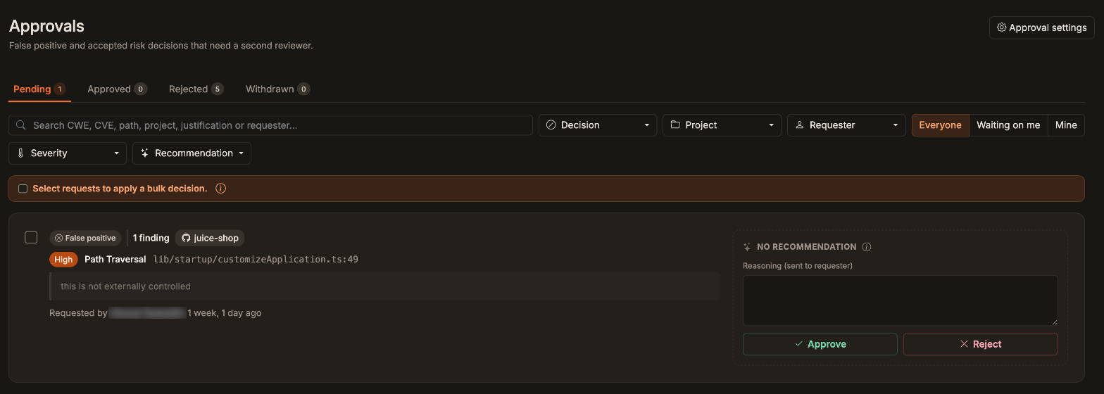Click the bulk decision info icon
The image size is (1104, 394).
point(220,189)
